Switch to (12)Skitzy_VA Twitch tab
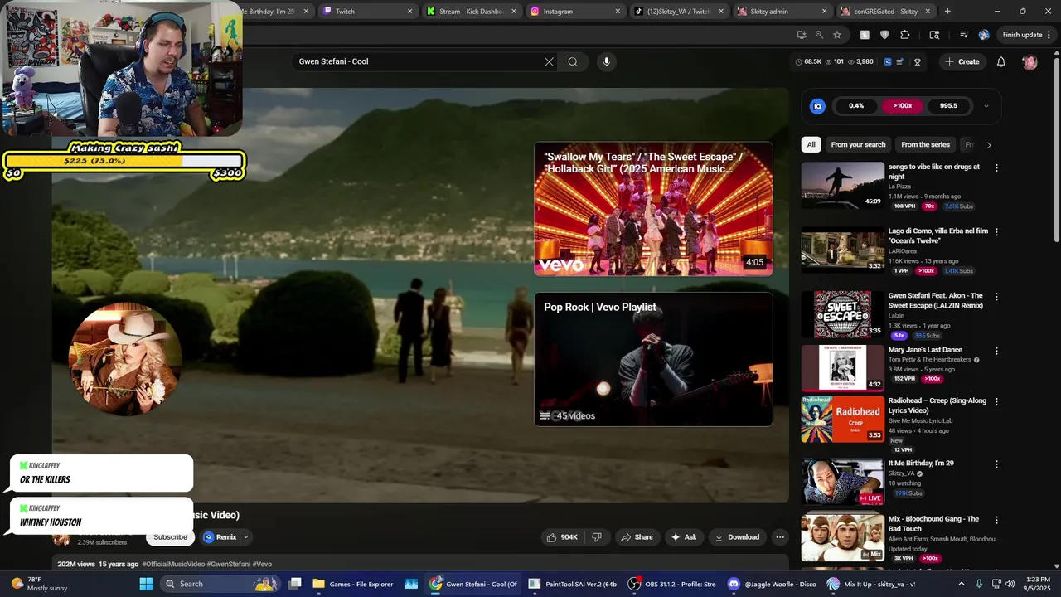1061x597 pixels. [x=678, y=11]
